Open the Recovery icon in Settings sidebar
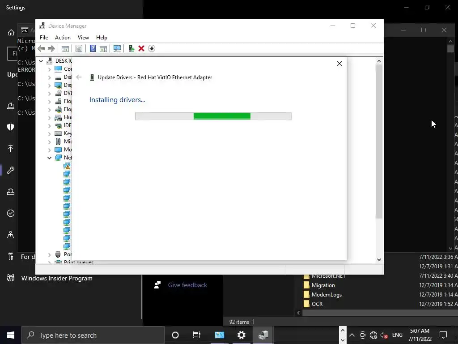 (11, 192)
